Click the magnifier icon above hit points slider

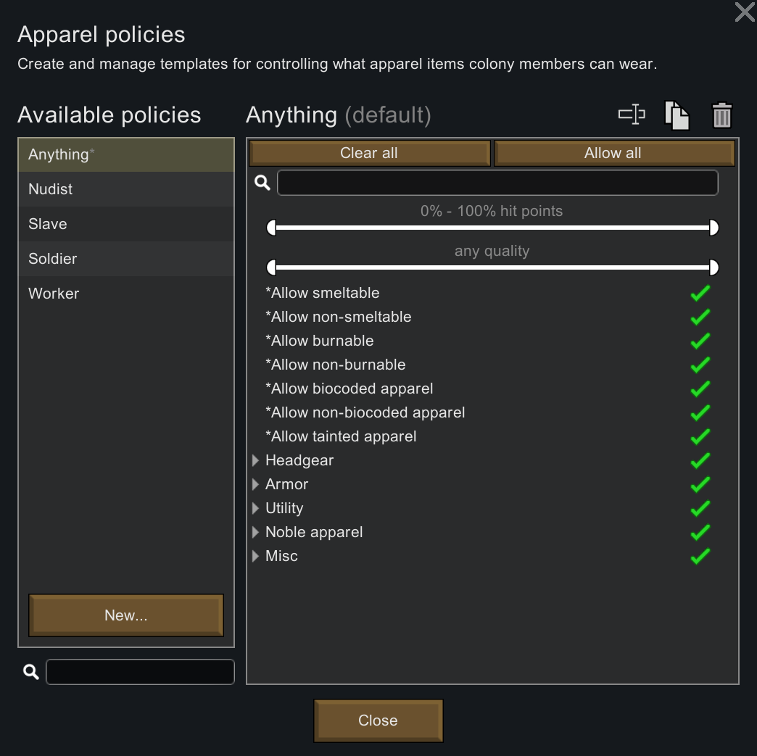(x=262, y=183)
